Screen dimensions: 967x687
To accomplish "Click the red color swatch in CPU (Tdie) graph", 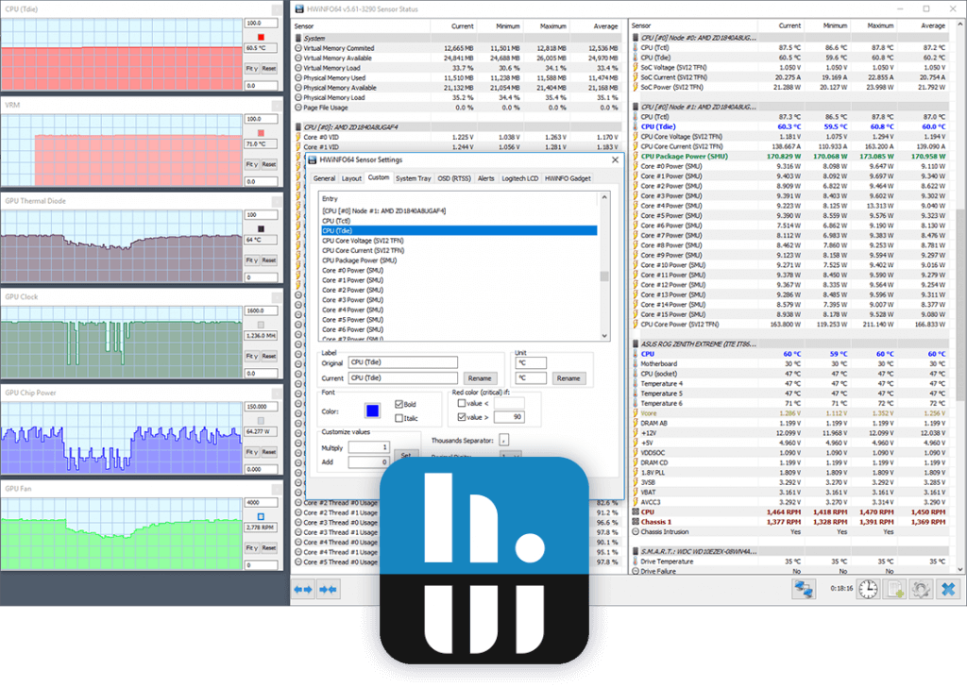I will pyautogui.click(x=261, y=37).
